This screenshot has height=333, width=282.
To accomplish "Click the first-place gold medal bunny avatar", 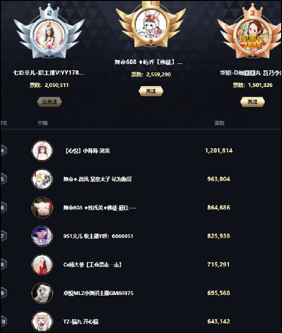I will [151, 24].
